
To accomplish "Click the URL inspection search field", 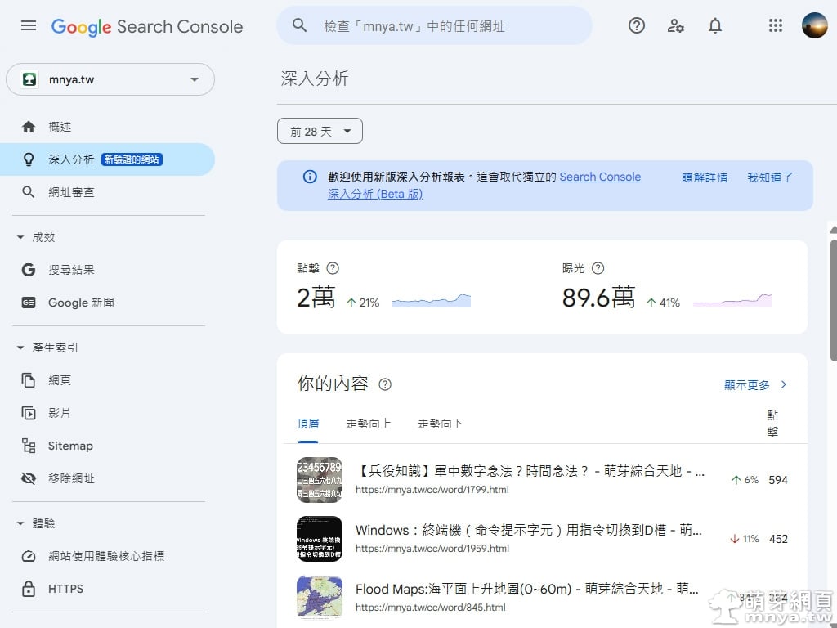I will pyautogui.click(x=441, y=26).
